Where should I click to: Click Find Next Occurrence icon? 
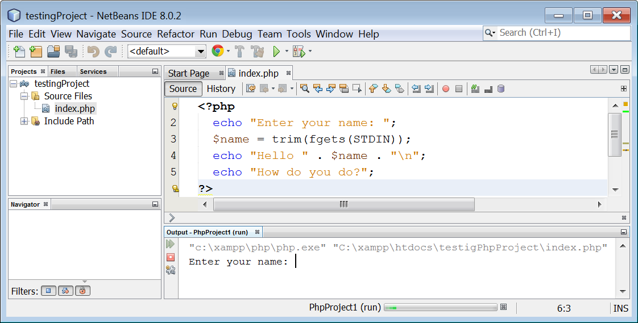point(331,89)
